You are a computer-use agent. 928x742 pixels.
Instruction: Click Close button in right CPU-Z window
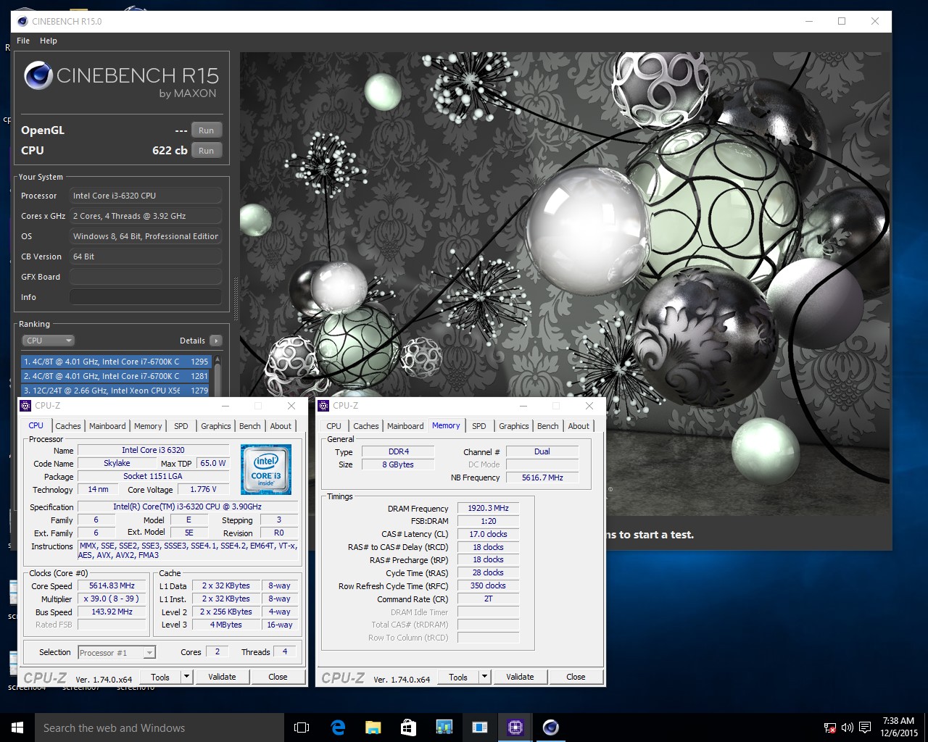point(576,677)
